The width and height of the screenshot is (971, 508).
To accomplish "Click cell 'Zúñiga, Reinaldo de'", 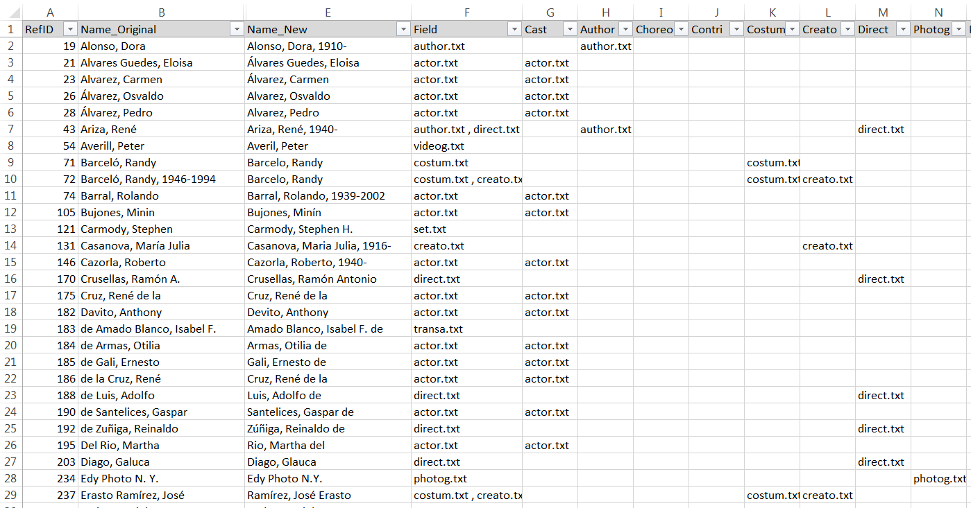I will coord(328,428).
